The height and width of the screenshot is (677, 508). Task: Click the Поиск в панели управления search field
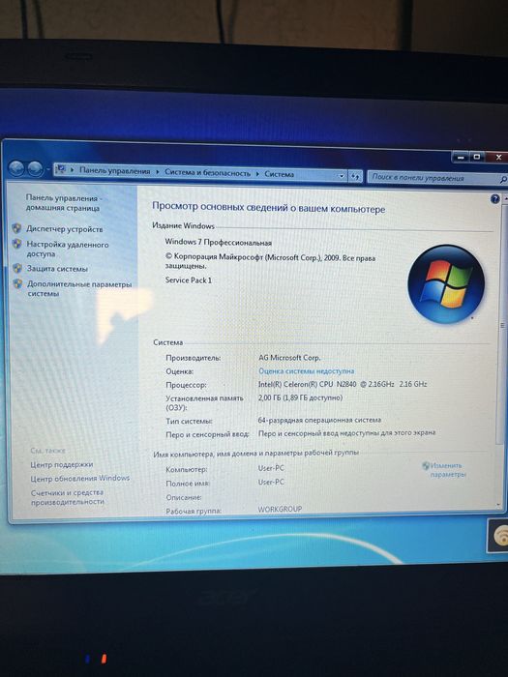(x=432, y=178)
